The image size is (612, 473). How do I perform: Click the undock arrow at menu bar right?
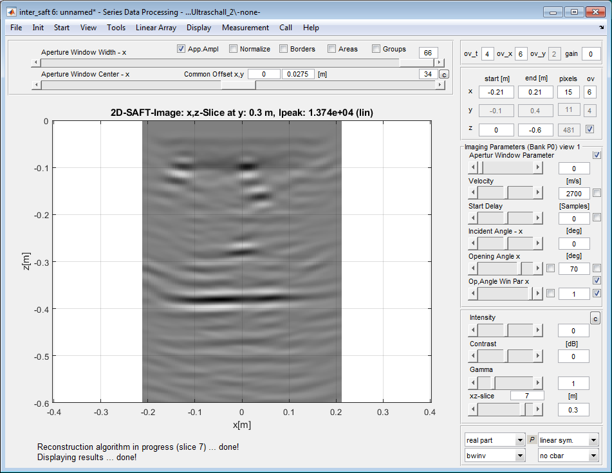click(602, 27)
